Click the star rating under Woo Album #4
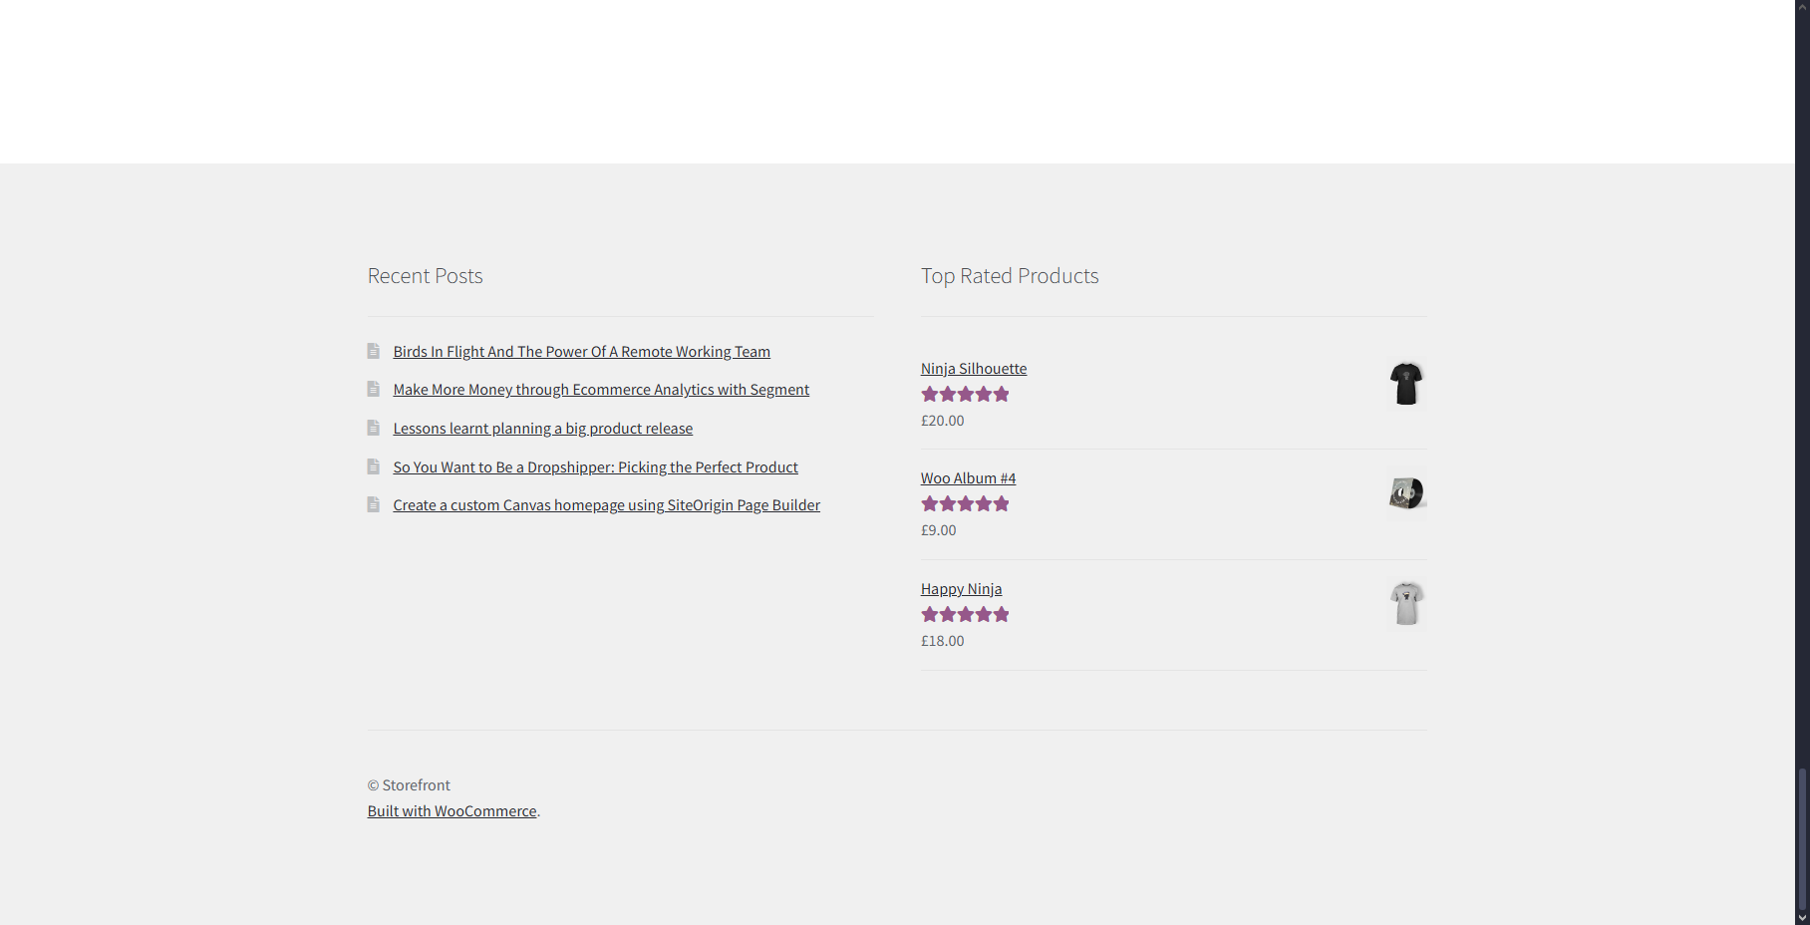Viewport: 1810px width, 925px height. pos(964,503)
